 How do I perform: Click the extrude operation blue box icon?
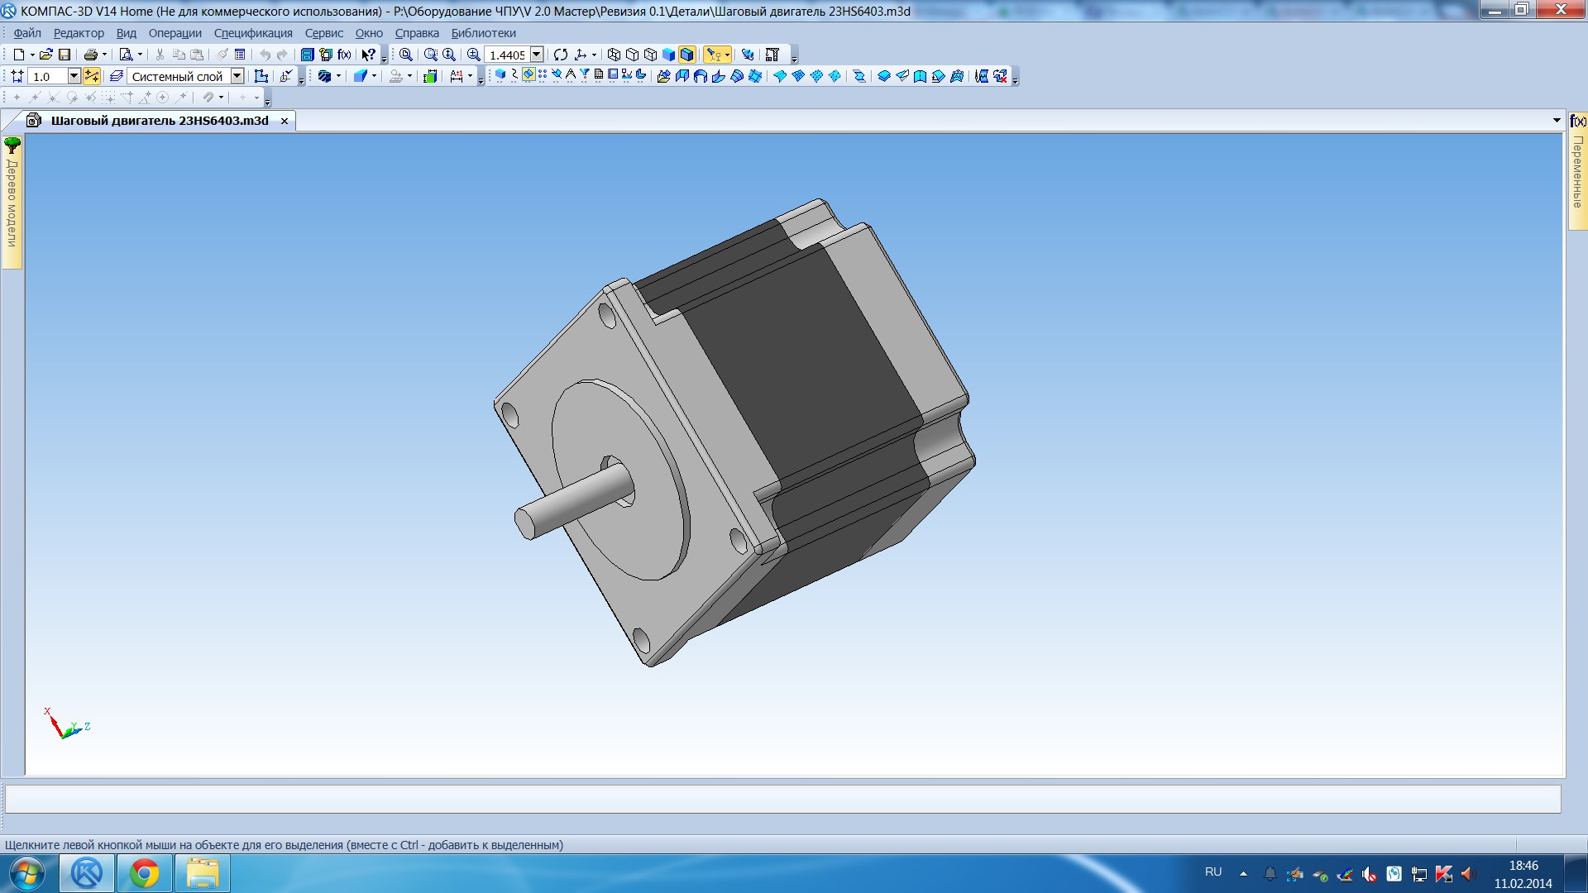click(360, 76)
